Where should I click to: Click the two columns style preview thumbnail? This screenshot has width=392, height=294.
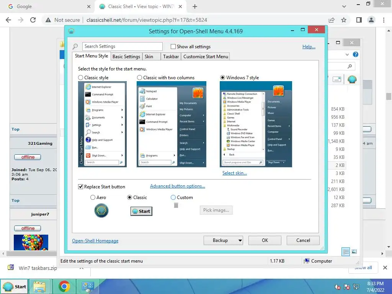(171, 124)
